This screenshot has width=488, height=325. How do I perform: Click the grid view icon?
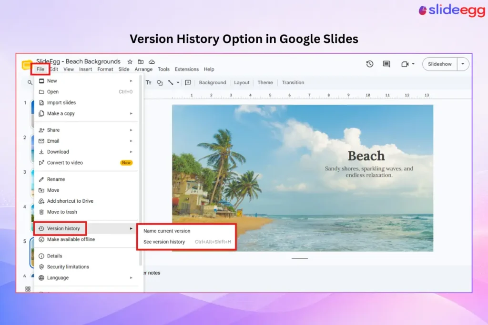coord(28,289)
